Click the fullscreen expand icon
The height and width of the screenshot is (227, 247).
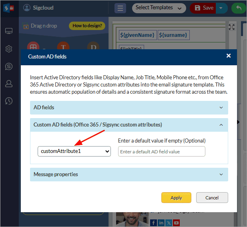tap(231, 27)
